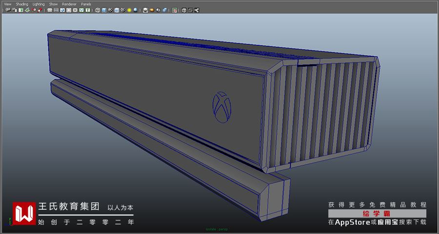Screen dimensions: 439x234
Task: Toggle X-Ray Active Components icon
Action: [x=191, y=10]
